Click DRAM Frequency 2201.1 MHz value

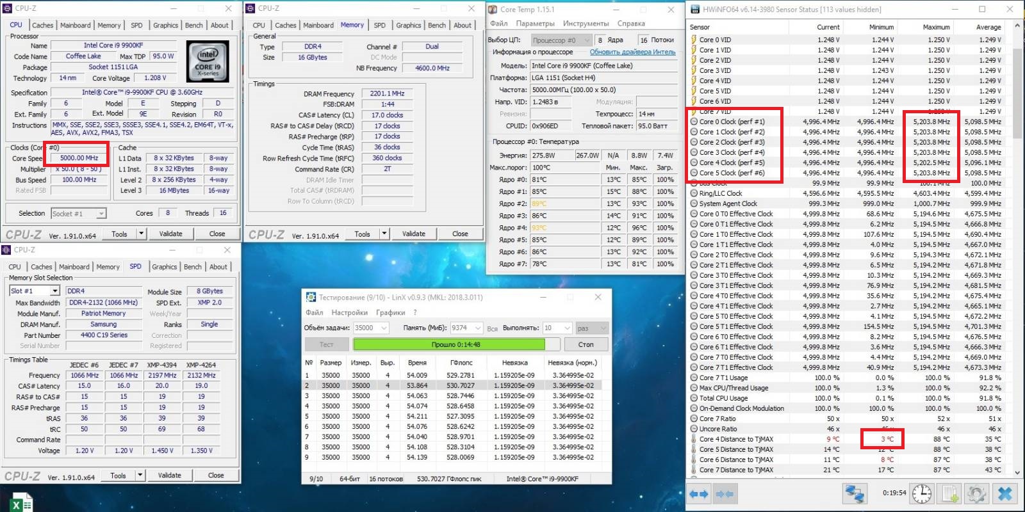click(388, 93)
